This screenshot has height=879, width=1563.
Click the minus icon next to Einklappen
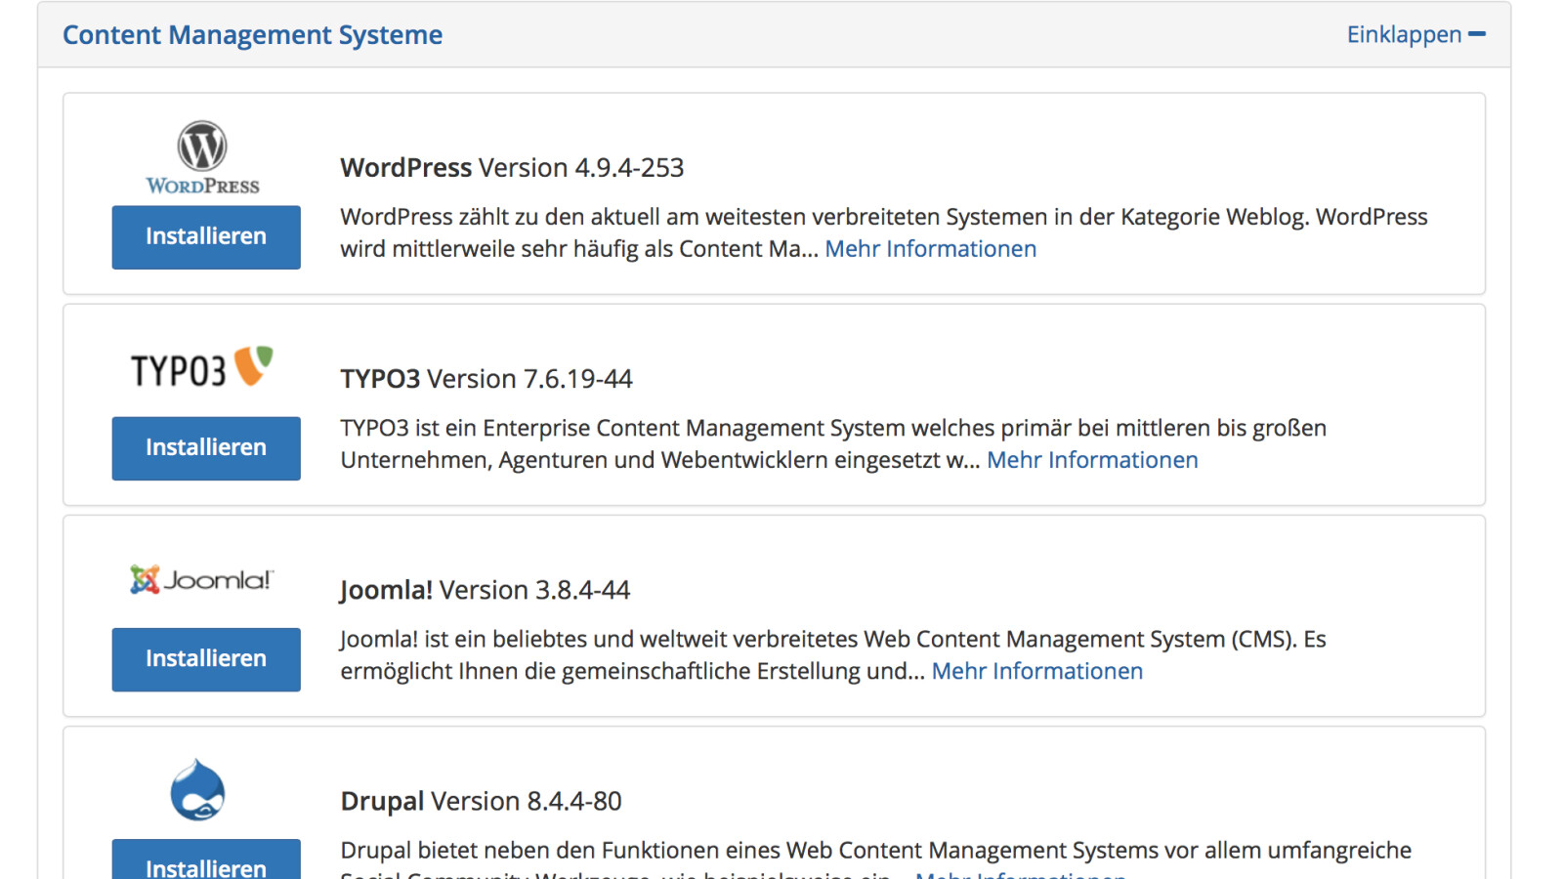click(1479, 33)
